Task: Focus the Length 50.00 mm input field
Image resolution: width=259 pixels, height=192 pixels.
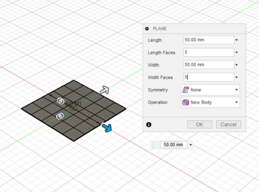Action: point(209,40)
